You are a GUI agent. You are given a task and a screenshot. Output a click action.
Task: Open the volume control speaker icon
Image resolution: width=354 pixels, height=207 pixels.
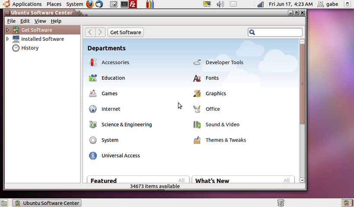220,4
